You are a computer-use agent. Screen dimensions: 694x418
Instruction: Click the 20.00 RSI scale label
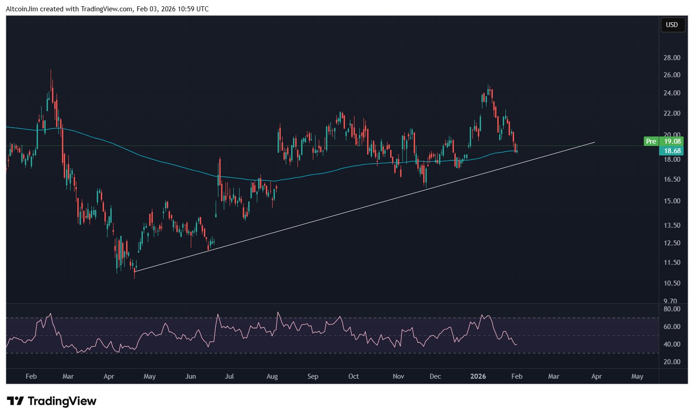click(672, 362)
